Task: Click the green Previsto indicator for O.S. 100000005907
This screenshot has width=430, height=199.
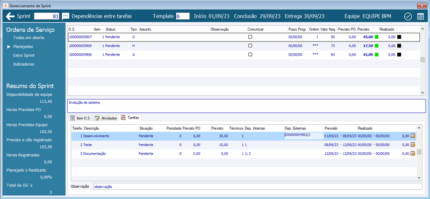Action: coord(377,37)
